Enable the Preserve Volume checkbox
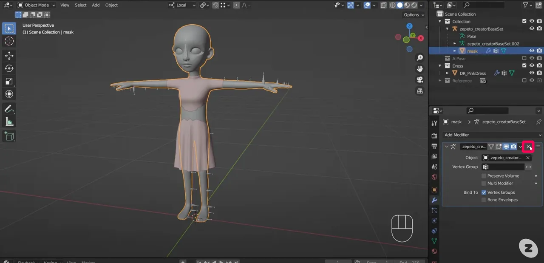The image size is (544, 263). [x=484, y=176]
